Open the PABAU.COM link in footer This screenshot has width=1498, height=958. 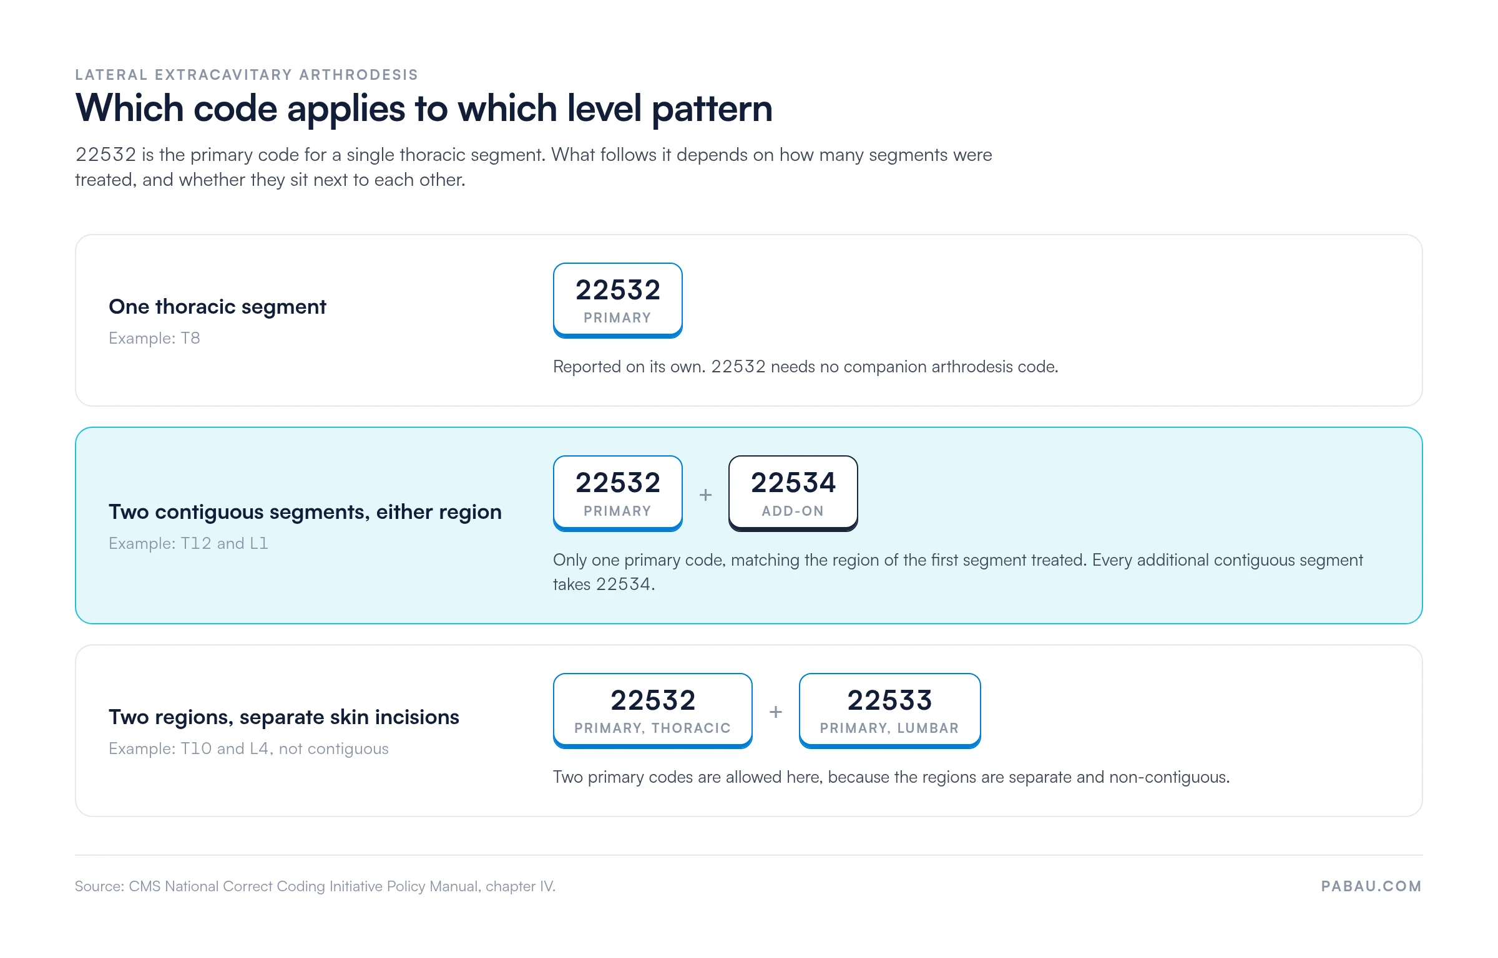pos(1371,886)
